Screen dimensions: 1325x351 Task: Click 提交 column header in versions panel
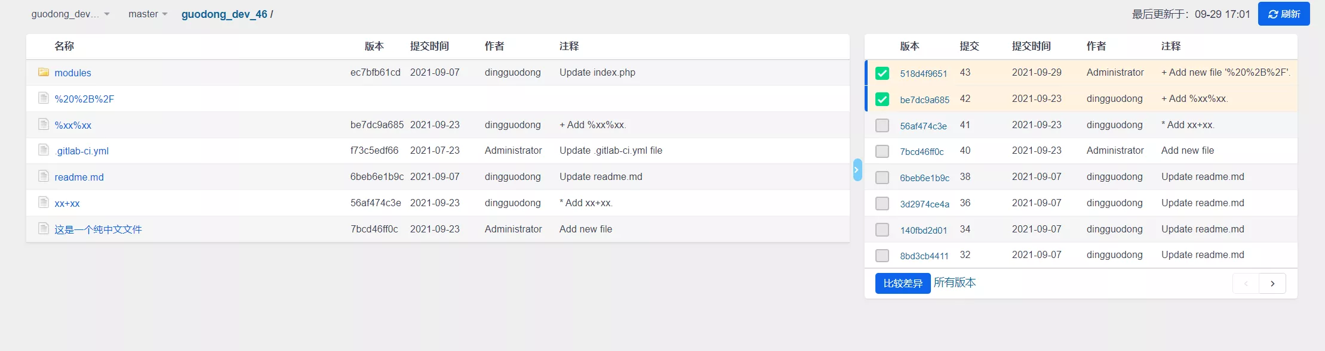(970, 46)
